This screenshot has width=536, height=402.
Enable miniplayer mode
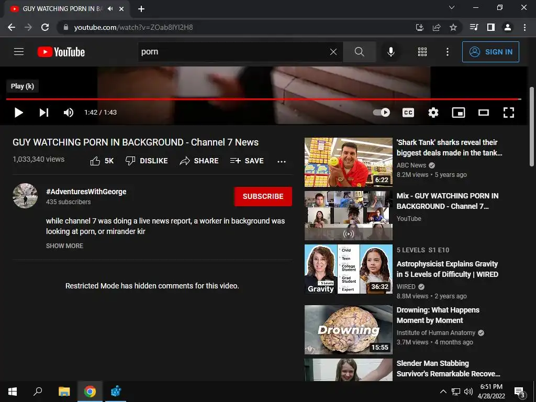459,113
